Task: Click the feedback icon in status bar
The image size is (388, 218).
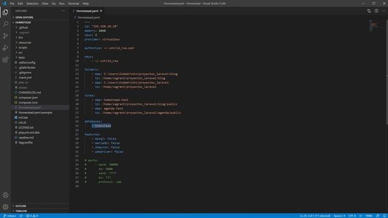Action: (x=378, y=216)
